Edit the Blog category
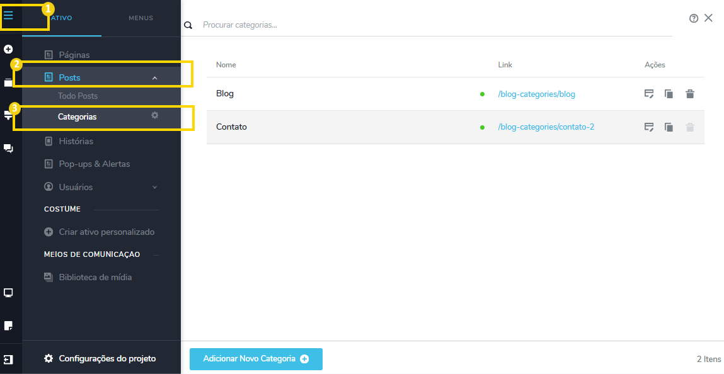Screen dimensions: 724x374 click(648, 94)
